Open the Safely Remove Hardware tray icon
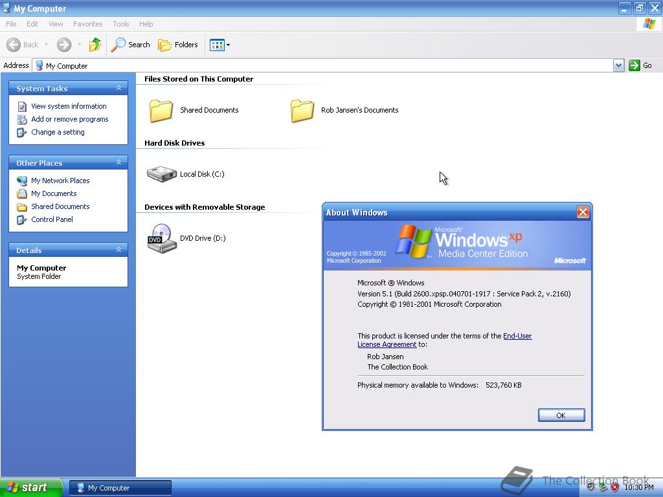Image resolution: width=663 pixels, height=497 pixels. pos(603,487)
